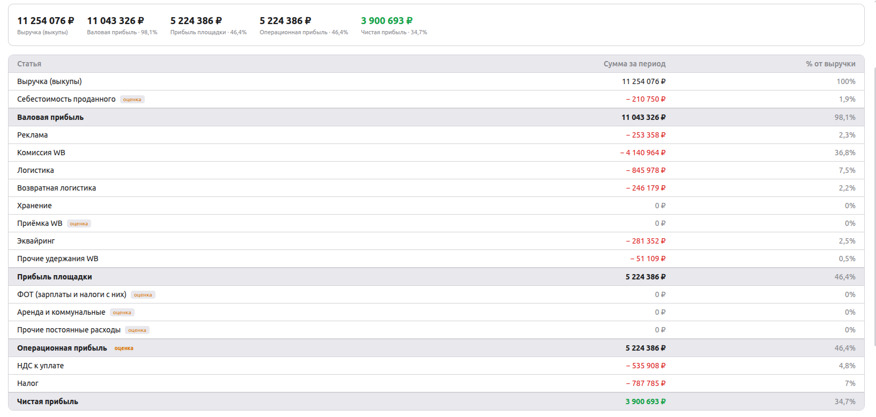Click the 'Статья' column header
Viewport: 876px width, 417px height.
click(29, 64)
